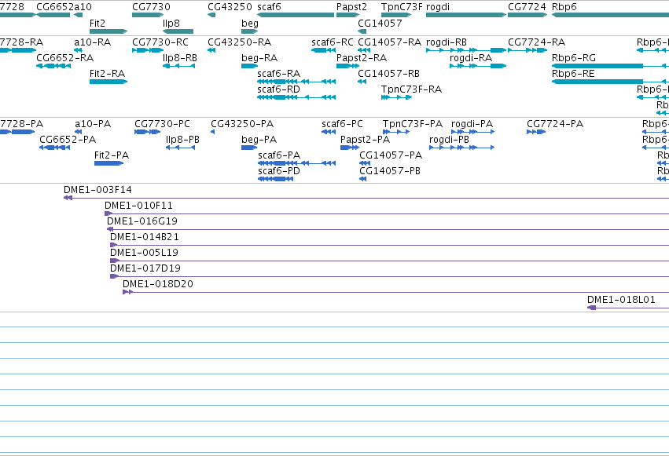Viewport: 669px width, 456px height.
Task: Click the Ilp8-RB transcript label
Action: click(x=180, y=58)
